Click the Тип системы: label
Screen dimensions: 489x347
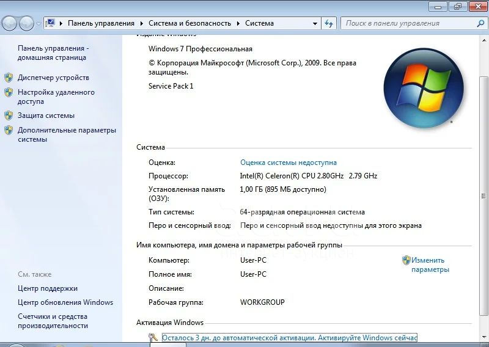(x=172, y=213)
